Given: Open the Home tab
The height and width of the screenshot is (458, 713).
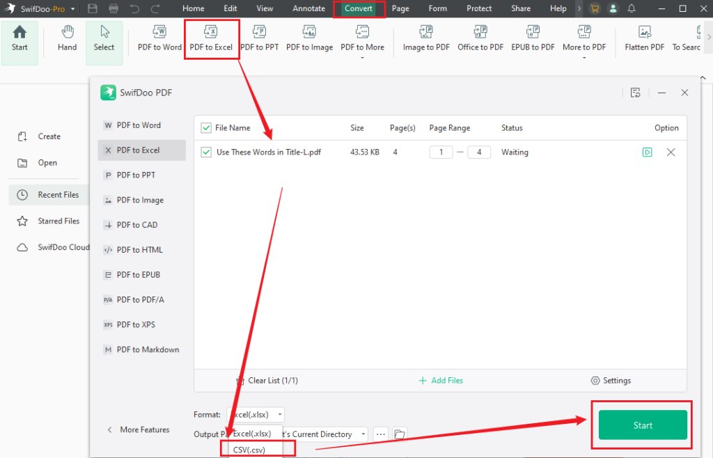Looking at the screenshot, I should click(x=194, y=8).
